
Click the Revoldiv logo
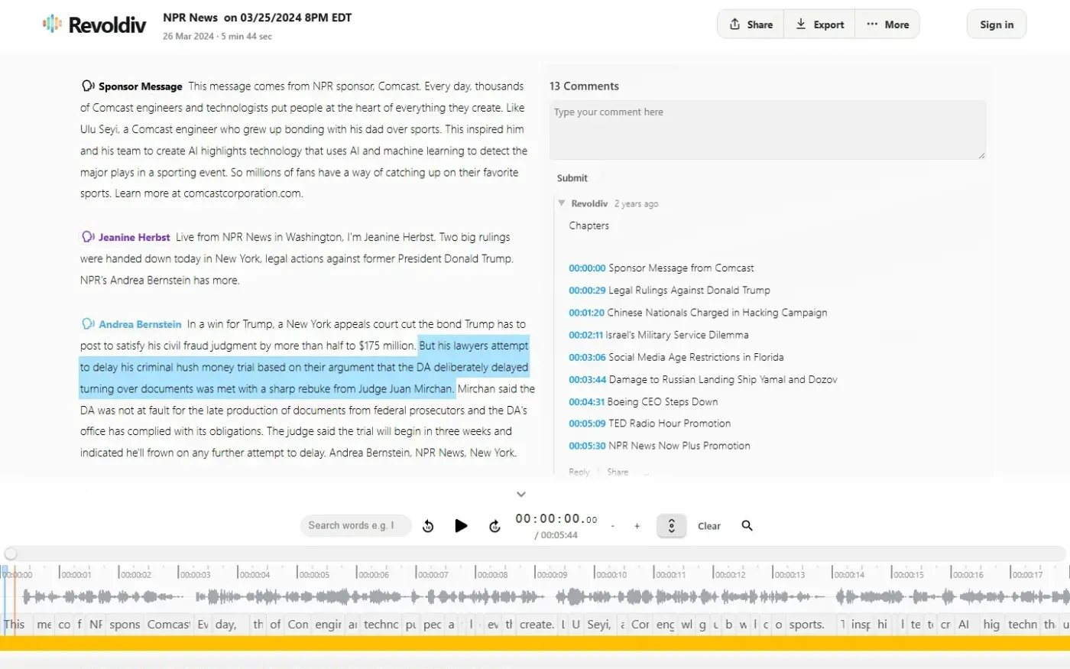[94, 24]
